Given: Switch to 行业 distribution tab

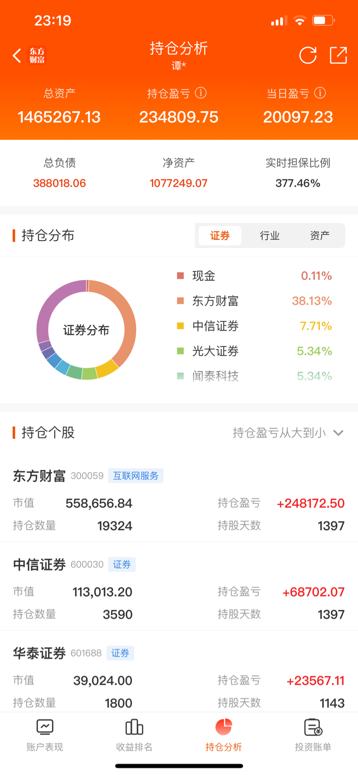Looking at the screenshot, I should (x=270, y=235).
